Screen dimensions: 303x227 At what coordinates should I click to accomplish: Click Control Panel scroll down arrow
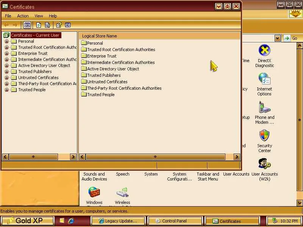point(299,203)
